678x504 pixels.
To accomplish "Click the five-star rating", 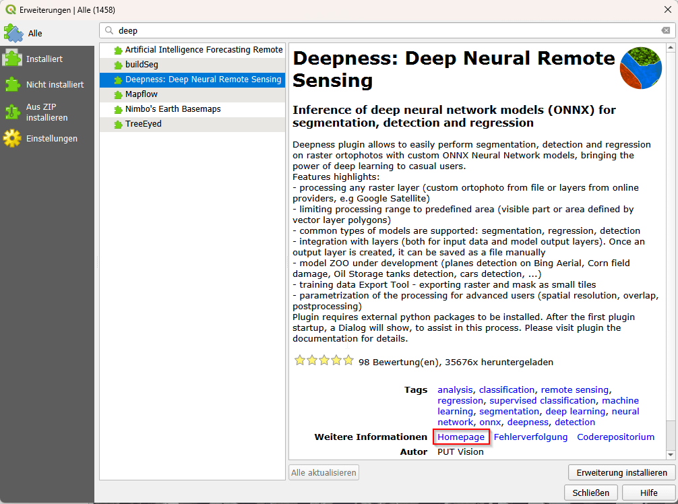I will pos(323,361).
